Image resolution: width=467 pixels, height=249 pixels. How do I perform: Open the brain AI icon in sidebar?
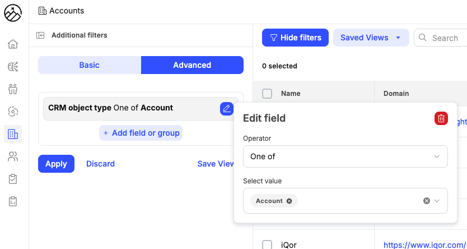coord(13,67)
